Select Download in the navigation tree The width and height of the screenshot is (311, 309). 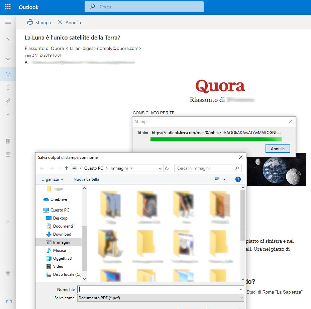click(62, 234)
